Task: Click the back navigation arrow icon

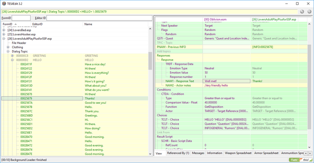Action: tap(302, 12)
